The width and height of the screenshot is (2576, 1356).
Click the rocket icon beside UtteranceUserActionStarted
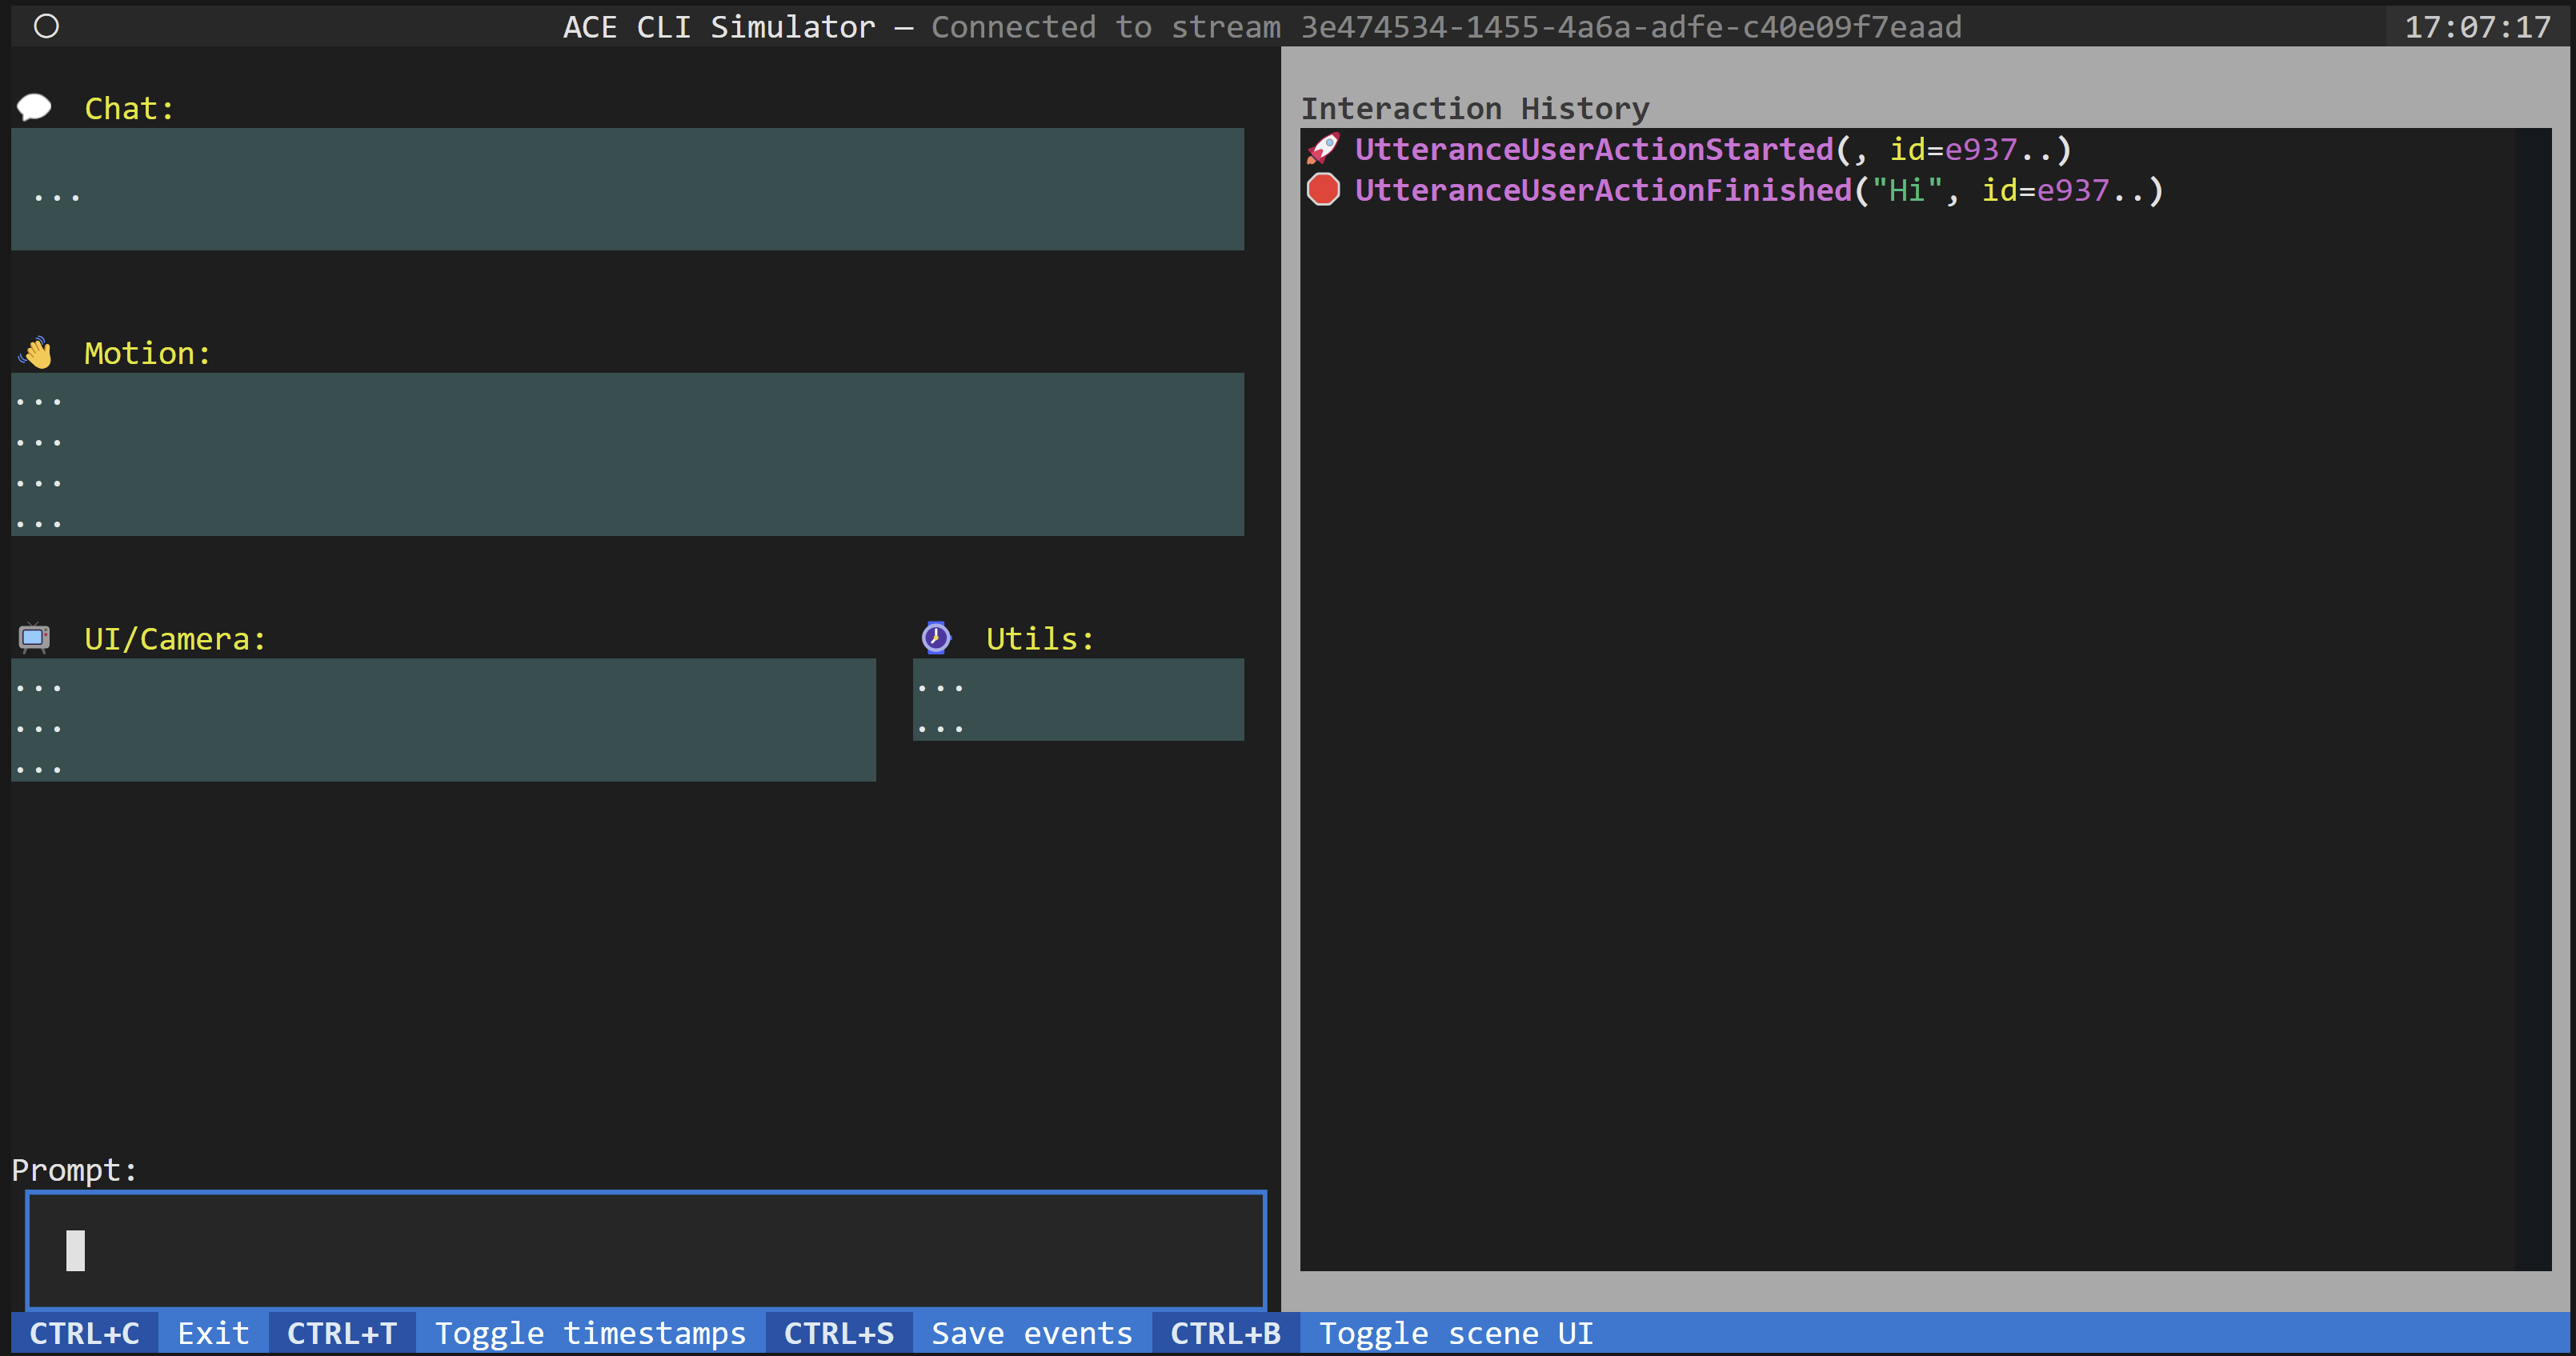[x=1324, y=149]
